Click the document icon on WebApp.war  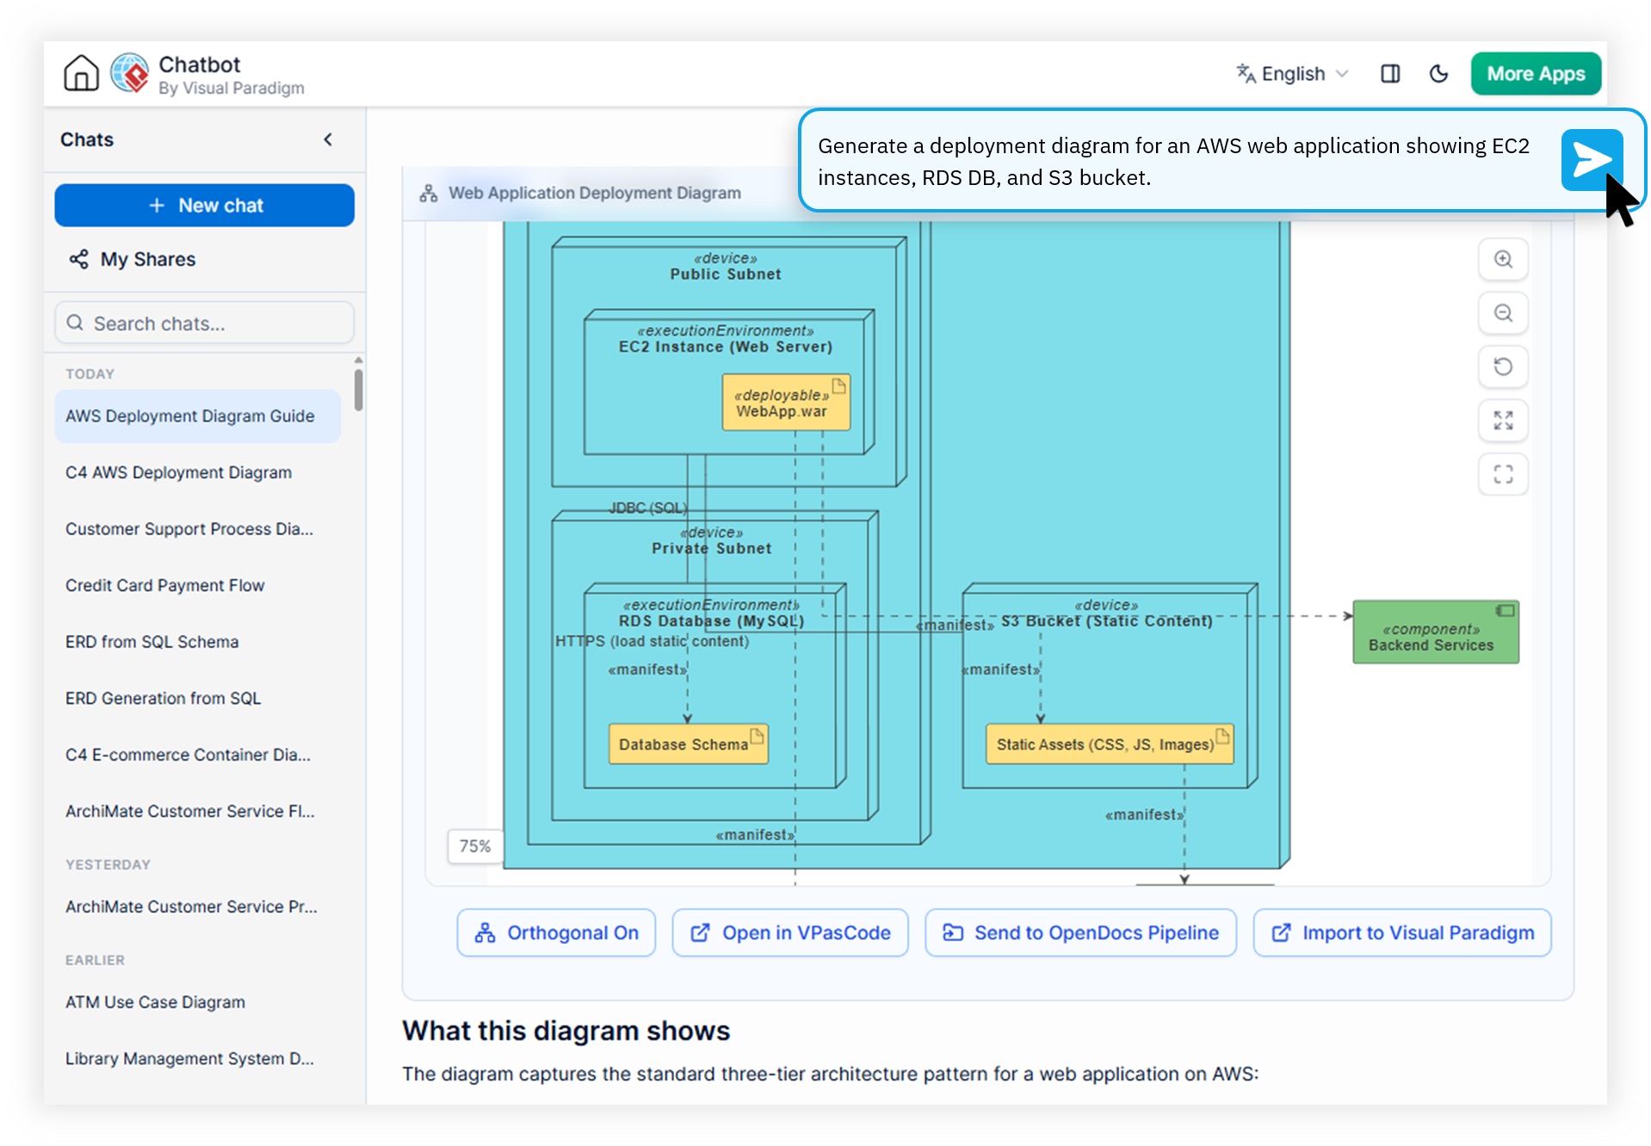839,385
